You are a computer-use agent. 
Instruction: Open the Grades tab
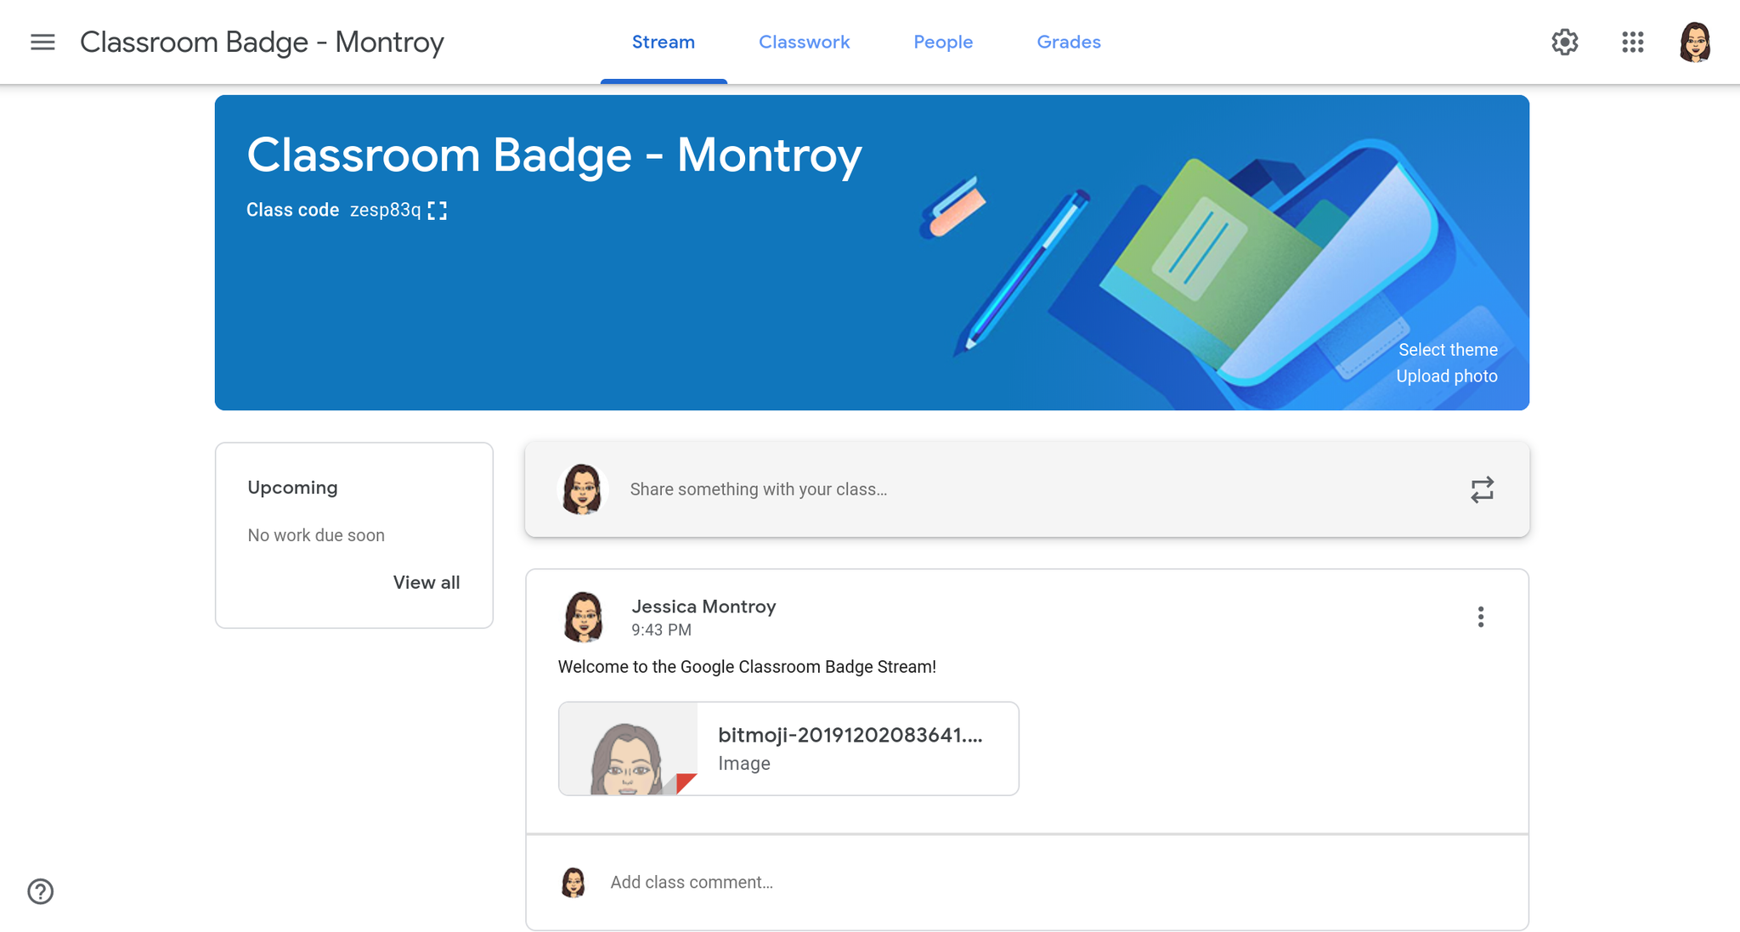(x=1068, y=42)
